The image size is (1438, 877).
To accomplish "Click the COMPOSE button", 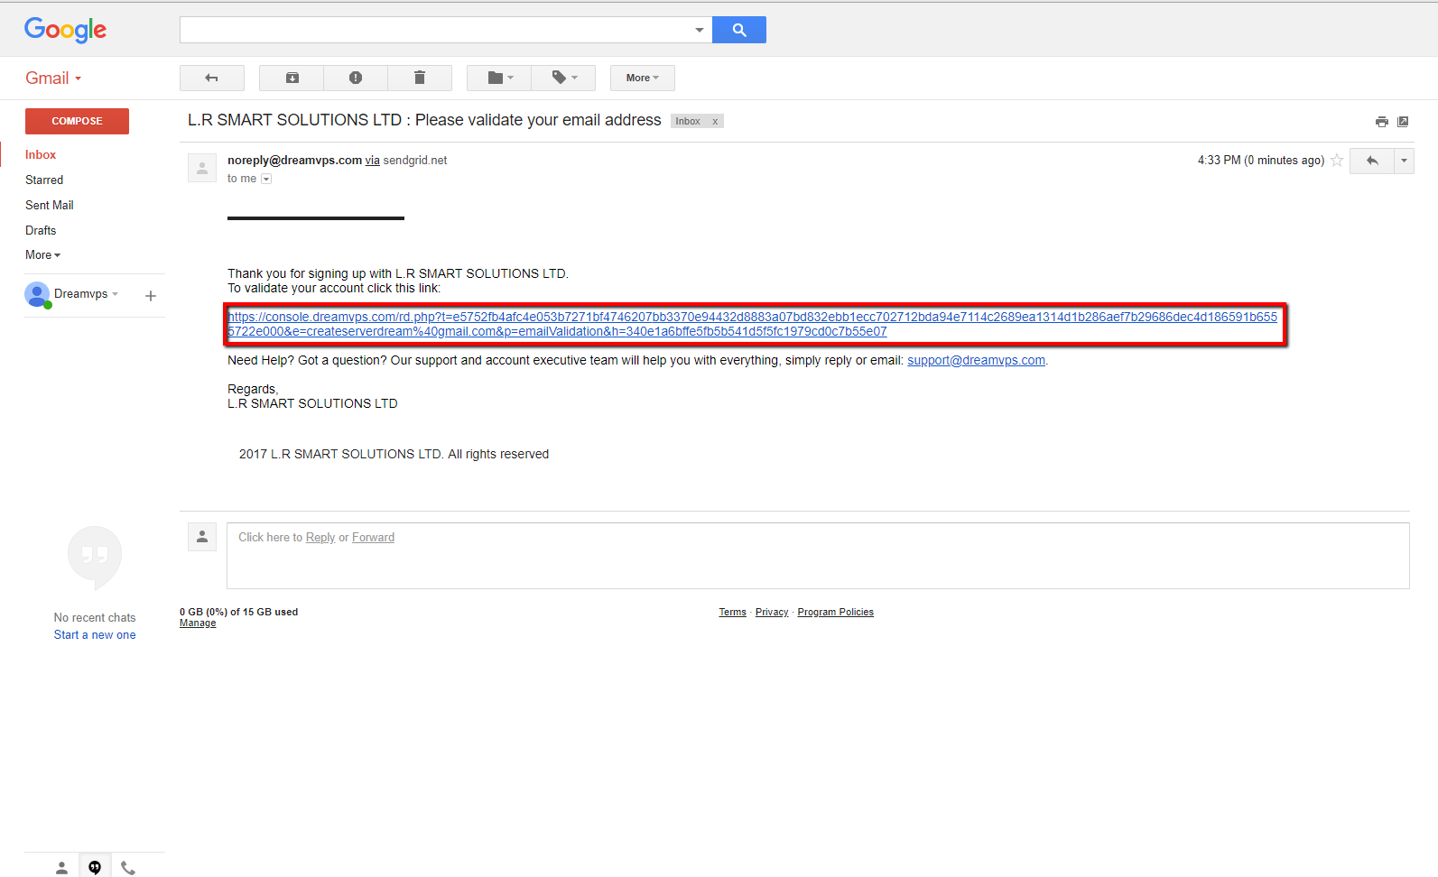I will (77, 121).
